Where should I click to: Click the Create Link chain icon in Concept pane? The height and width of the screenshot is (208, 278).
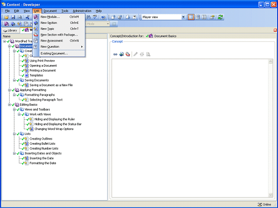point(115,54)
